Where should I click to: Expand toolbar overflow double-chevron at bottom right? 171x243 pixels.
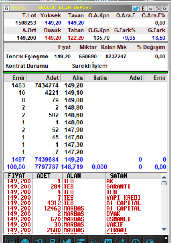(x=166, y=238)
